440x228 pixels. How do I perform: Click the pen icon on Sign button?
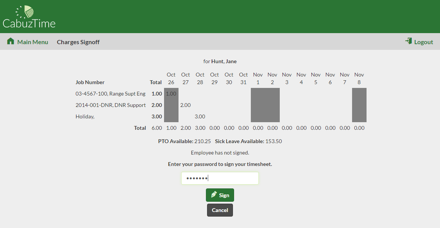tap(214, 195)
